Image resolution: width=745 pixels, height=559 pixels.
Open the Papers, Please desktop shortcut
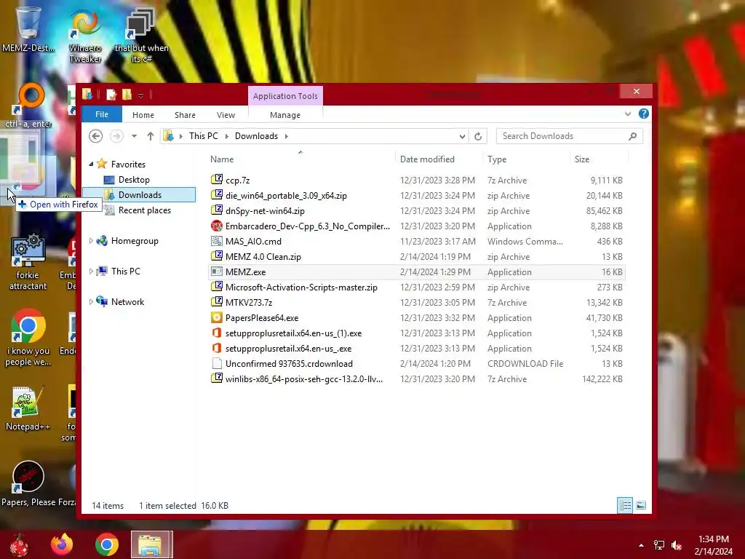click(28, 483)
